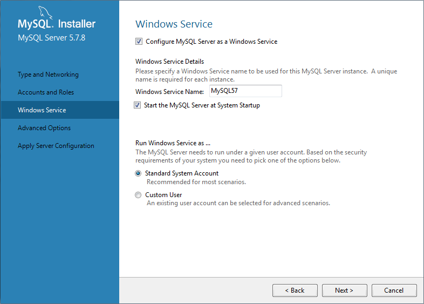Click the MySQL dolphin logo

(45, 12)
